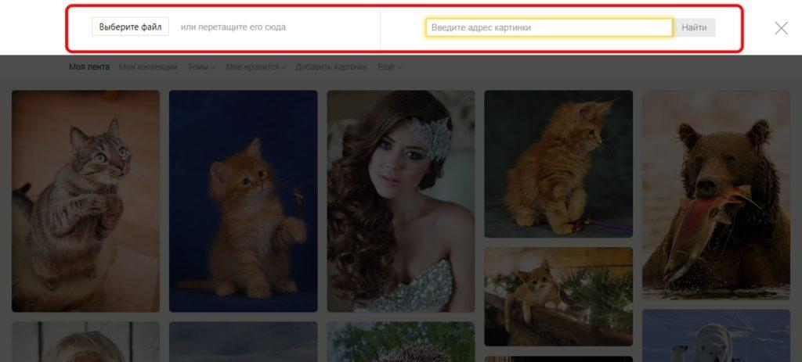Open the Моя лента tab
802x362 pixels.
pos(89,67)
